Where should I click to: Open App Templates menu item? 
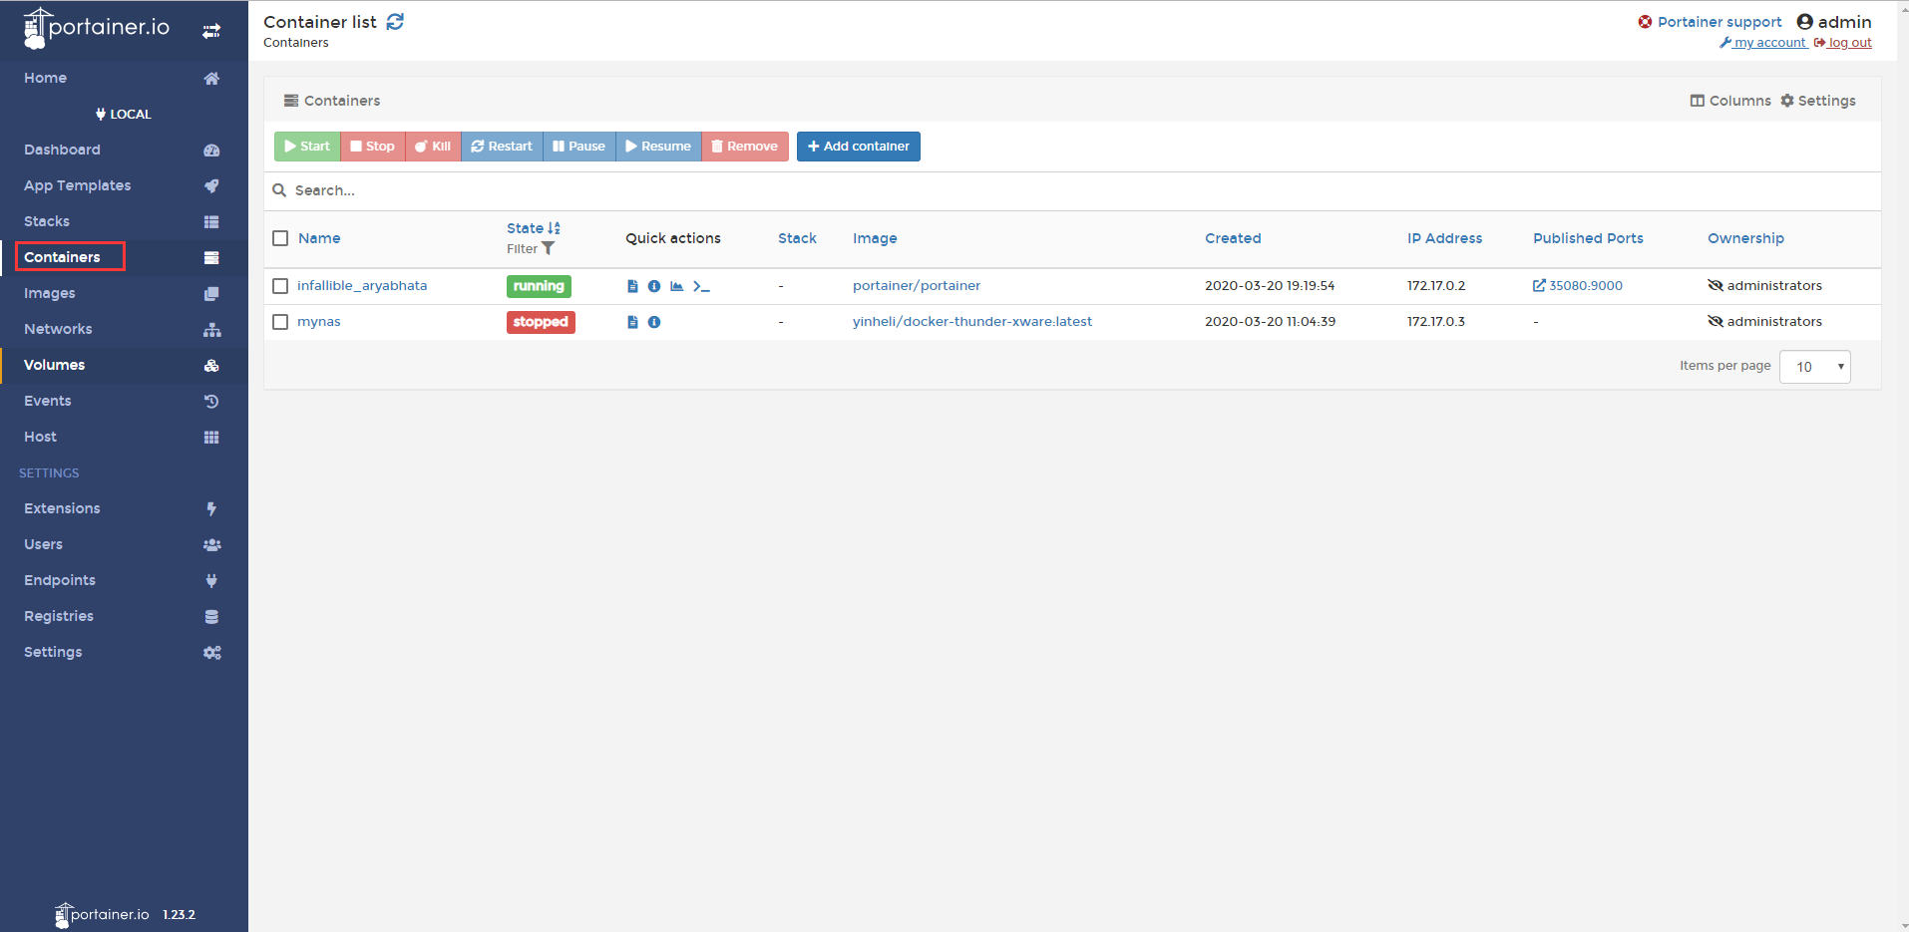(x=78, y=185)
